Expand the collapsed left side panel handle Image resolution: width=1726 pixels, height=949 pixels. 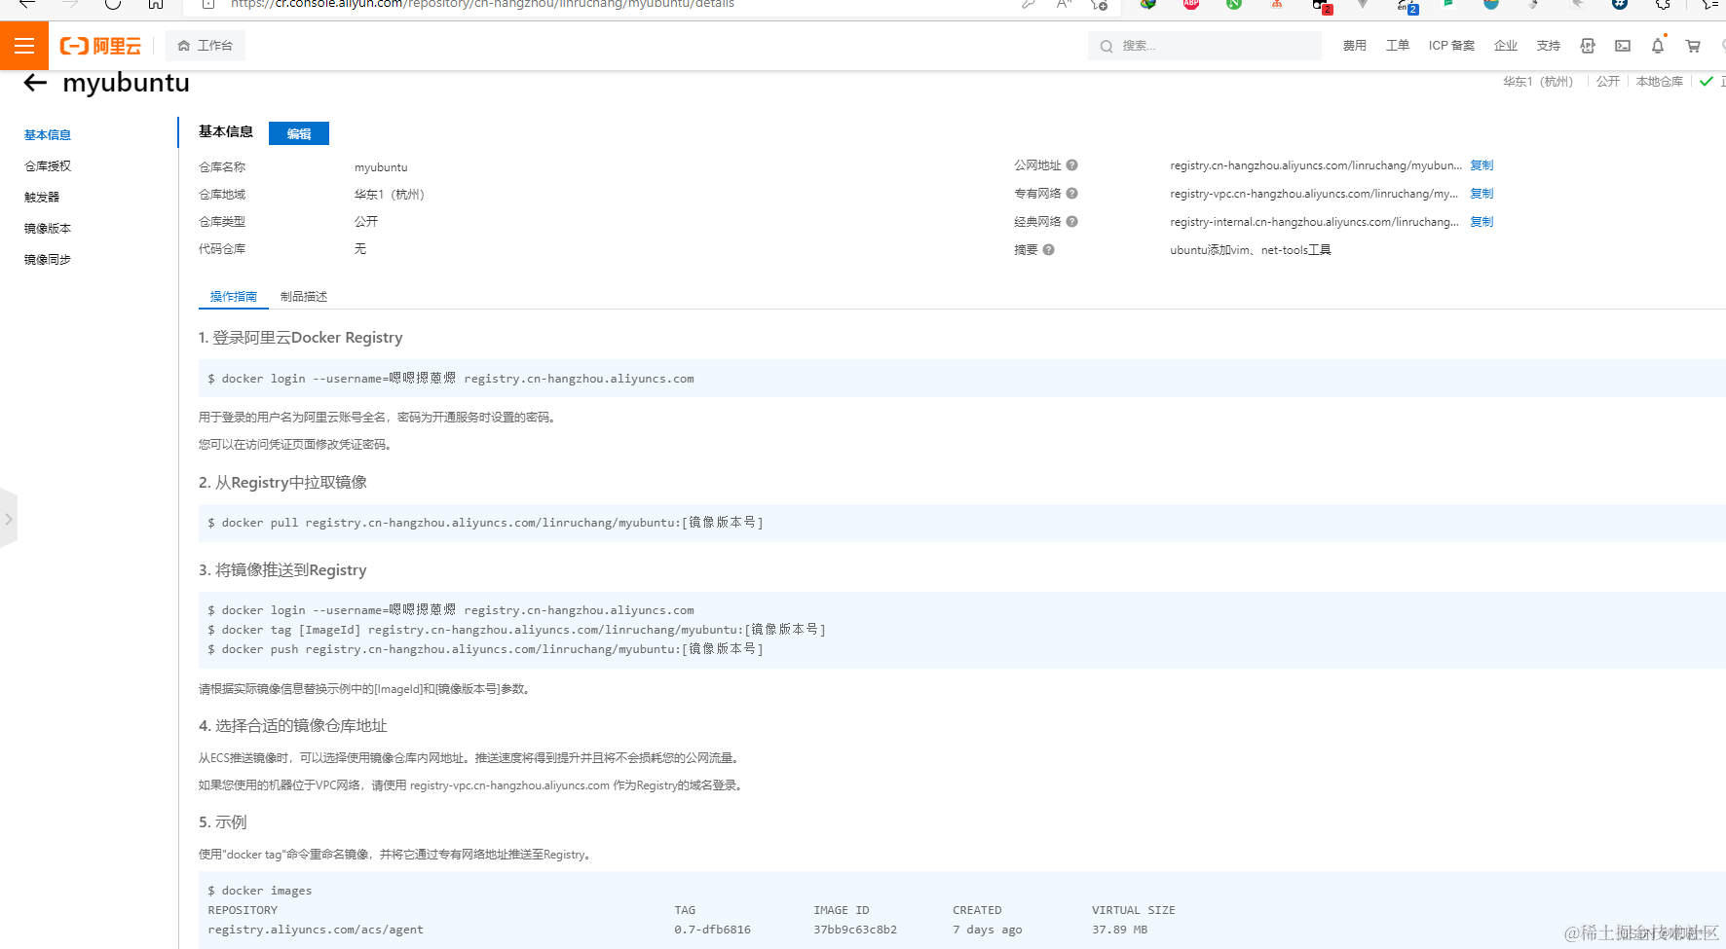[9, 519]
